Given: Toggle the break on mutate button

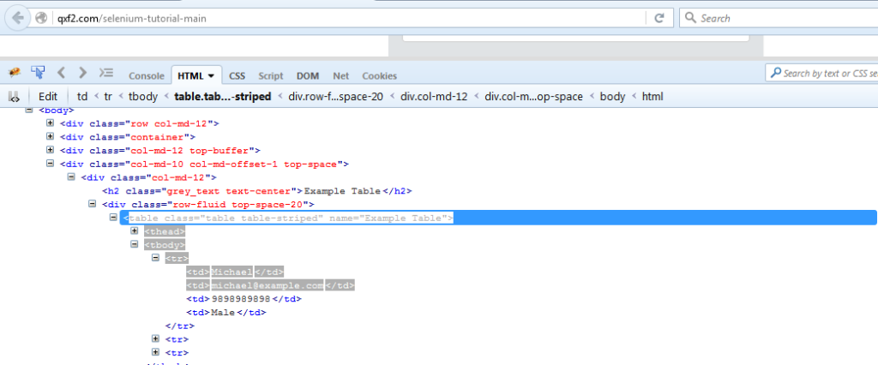Looking at the screenshot, I should tap(13, 97).
